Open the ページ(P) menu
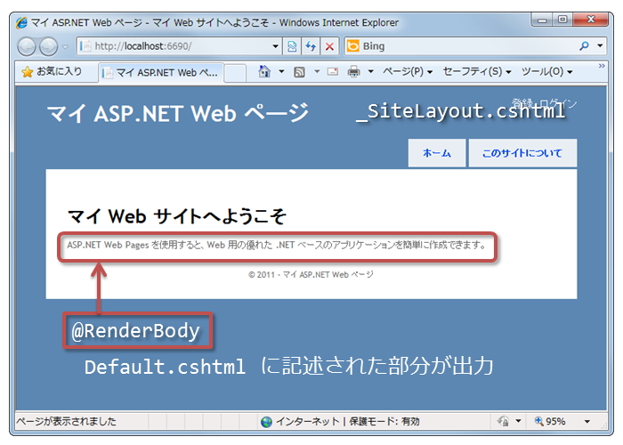The height and width of the screenshot is (445, 623). [408, 71]
